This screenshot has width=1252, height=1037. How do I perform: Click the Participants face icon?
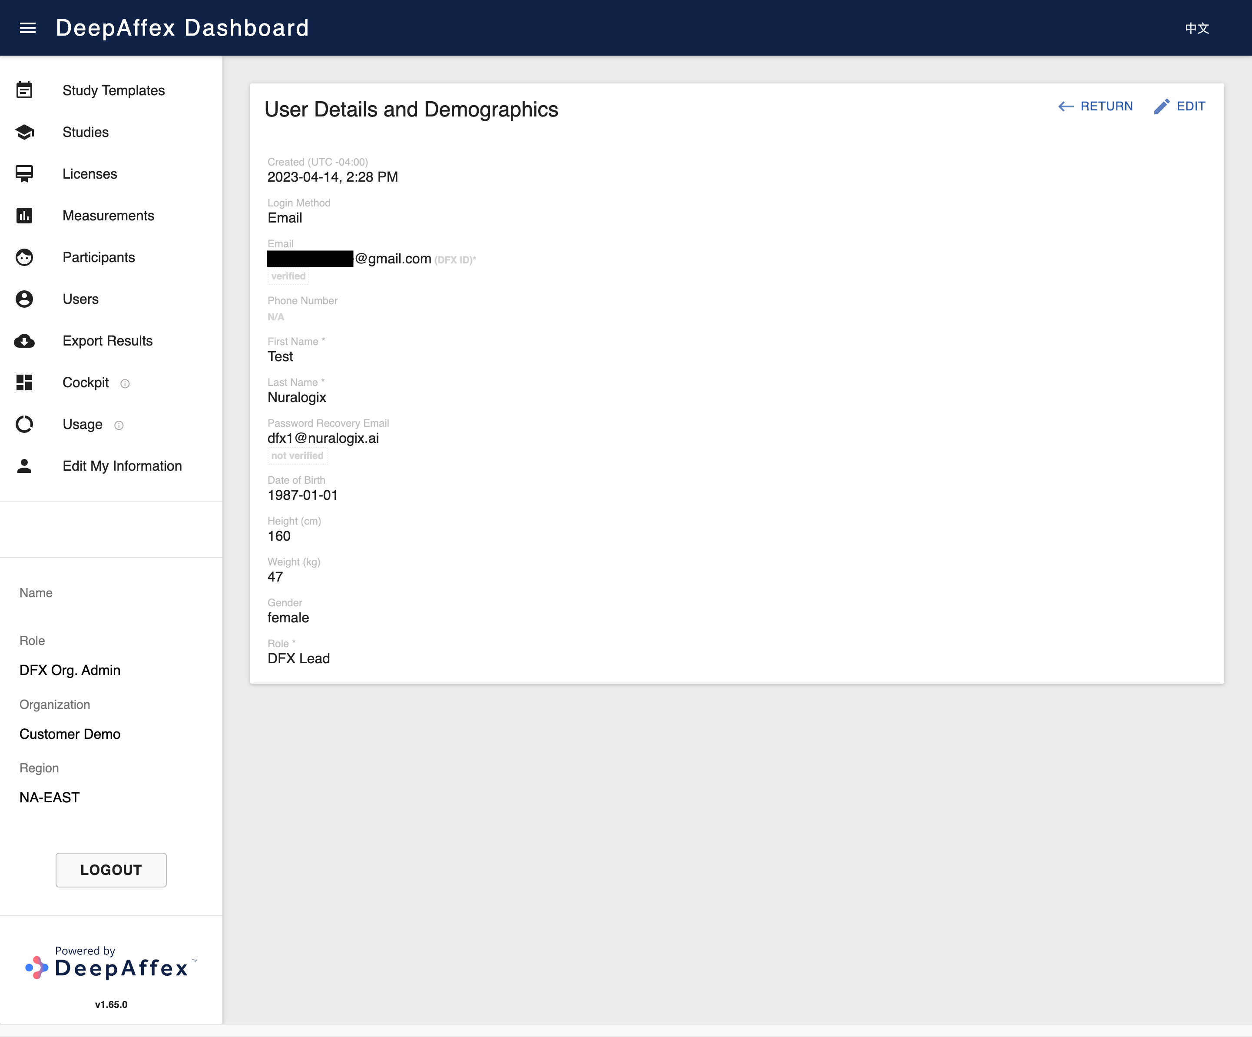click(24, 257)
